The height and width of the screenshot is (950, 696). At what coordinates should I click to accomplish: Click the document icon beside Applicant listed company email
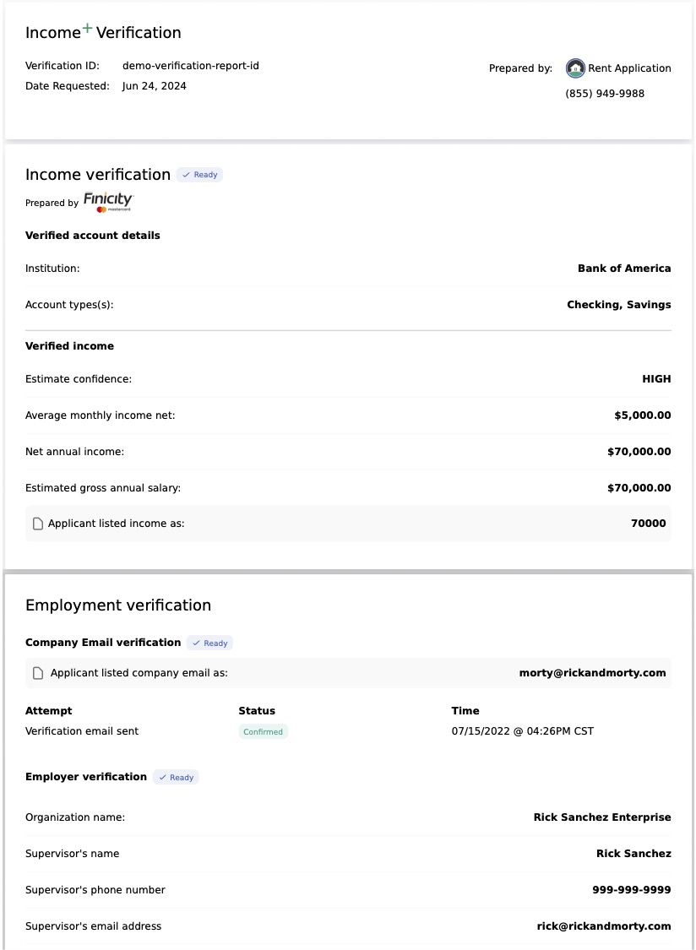[38, 673]
